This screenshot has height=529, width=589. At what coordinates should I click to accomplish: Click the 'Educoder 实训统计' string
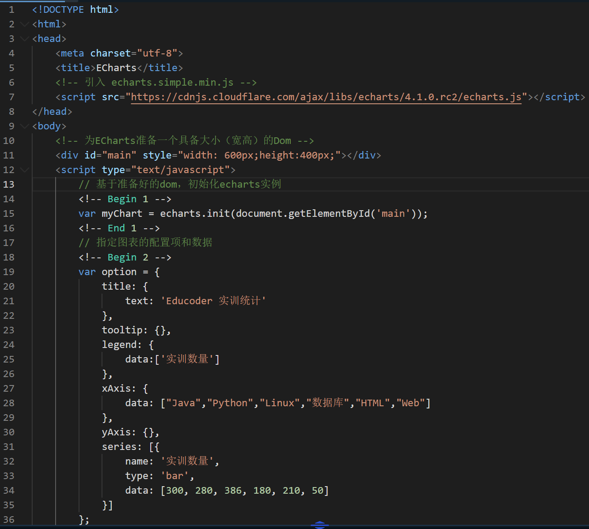pyautogui.click(x=213, y=301)
